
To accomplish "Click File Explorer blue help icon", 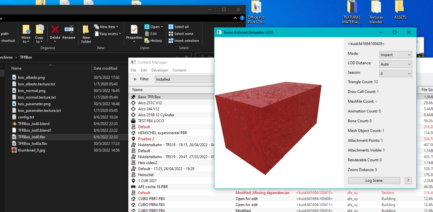I will tap(242, 18).
